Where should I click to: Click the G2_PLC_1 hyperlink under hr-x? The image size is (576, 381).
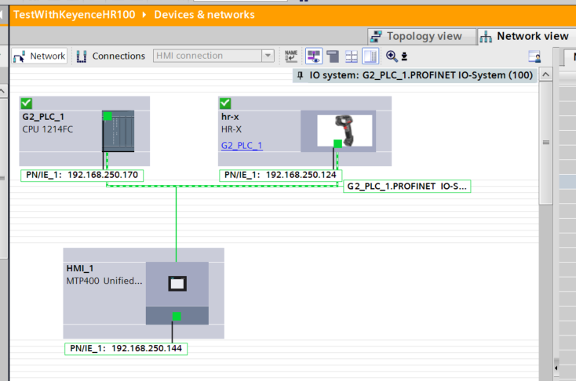[242, 145]
